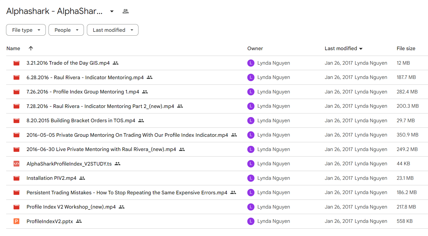Reverse sort direction with the Name arrow
The image size is (428, 236).
point(31,48)
